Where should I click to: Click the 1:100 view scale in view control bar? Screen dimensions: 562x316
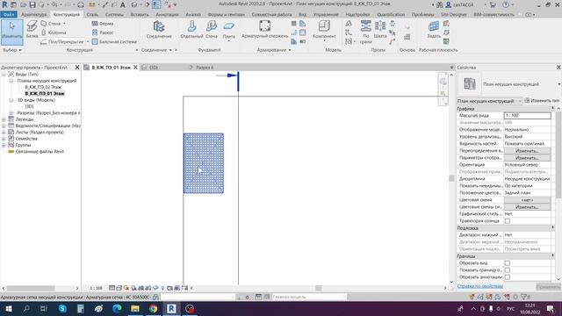tap(96, 288)
